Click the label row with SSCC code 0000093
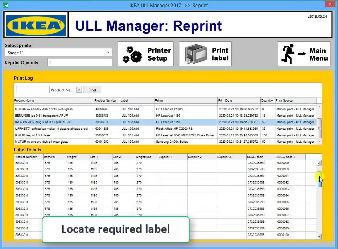The height and width of the screenshot is (249, 338). click(x=165, y=189)
